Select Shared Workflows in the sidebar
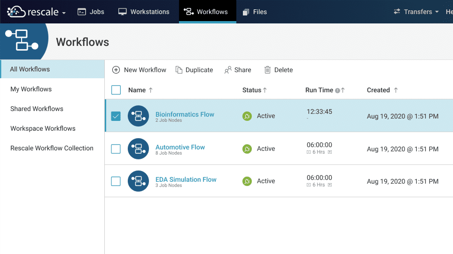Viewport: 453px width, 254px height. coord(37,109)
